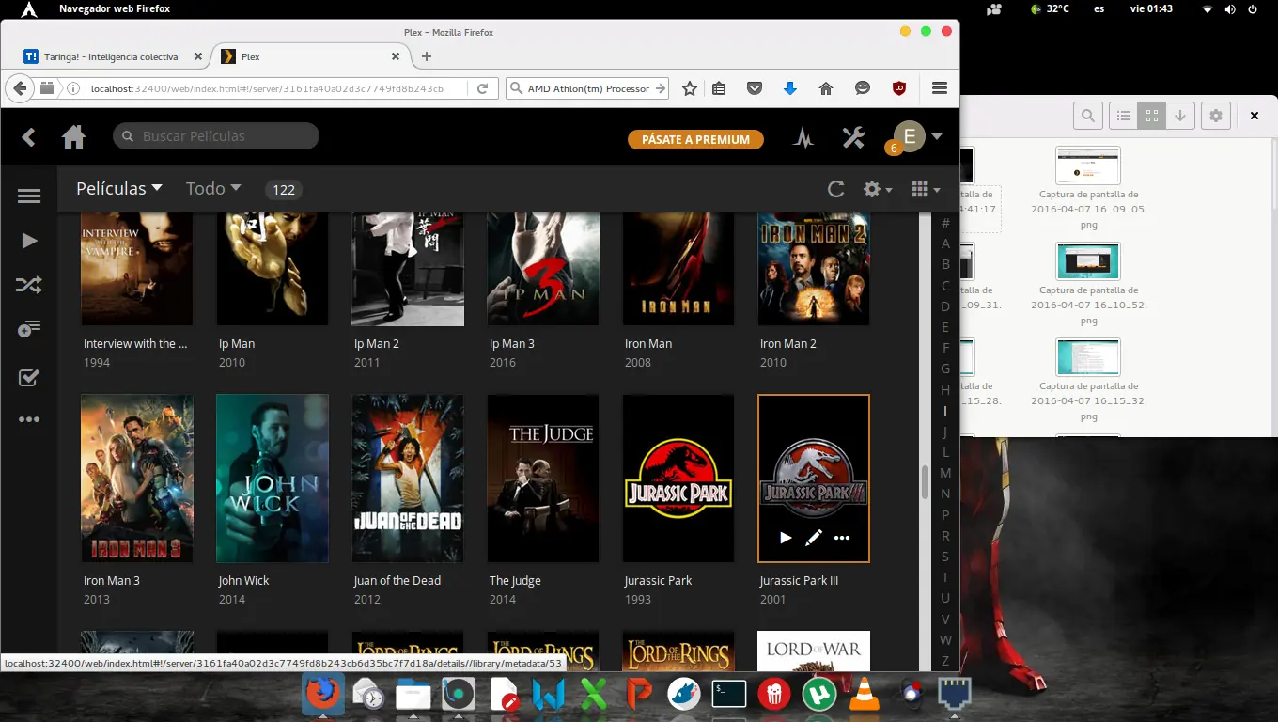Refresh the Películas library
The height and width of the screenshot is (722, 1278).
tap(835, 189)
